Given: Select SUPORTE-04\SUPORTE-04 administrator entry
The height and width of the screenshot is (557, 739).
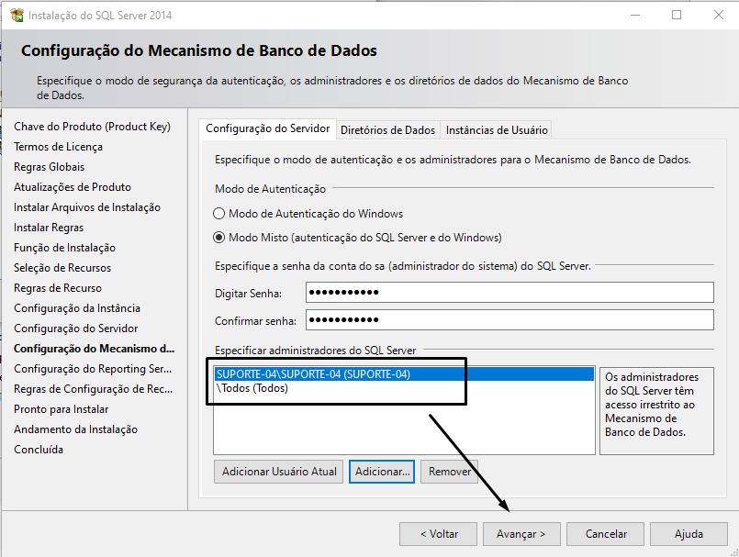Looking at the screenshot, I should click(x=404, y=374).
